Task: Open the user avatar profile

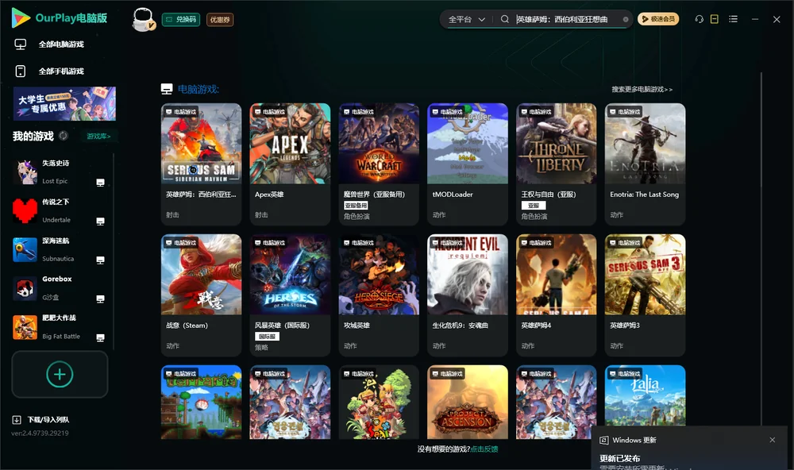Action: 143,19
